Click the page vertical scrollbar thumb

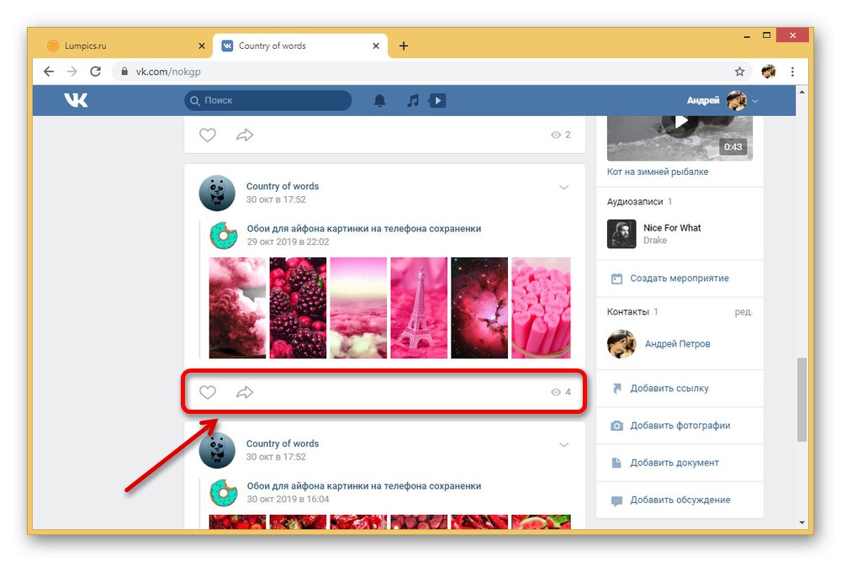801,400
